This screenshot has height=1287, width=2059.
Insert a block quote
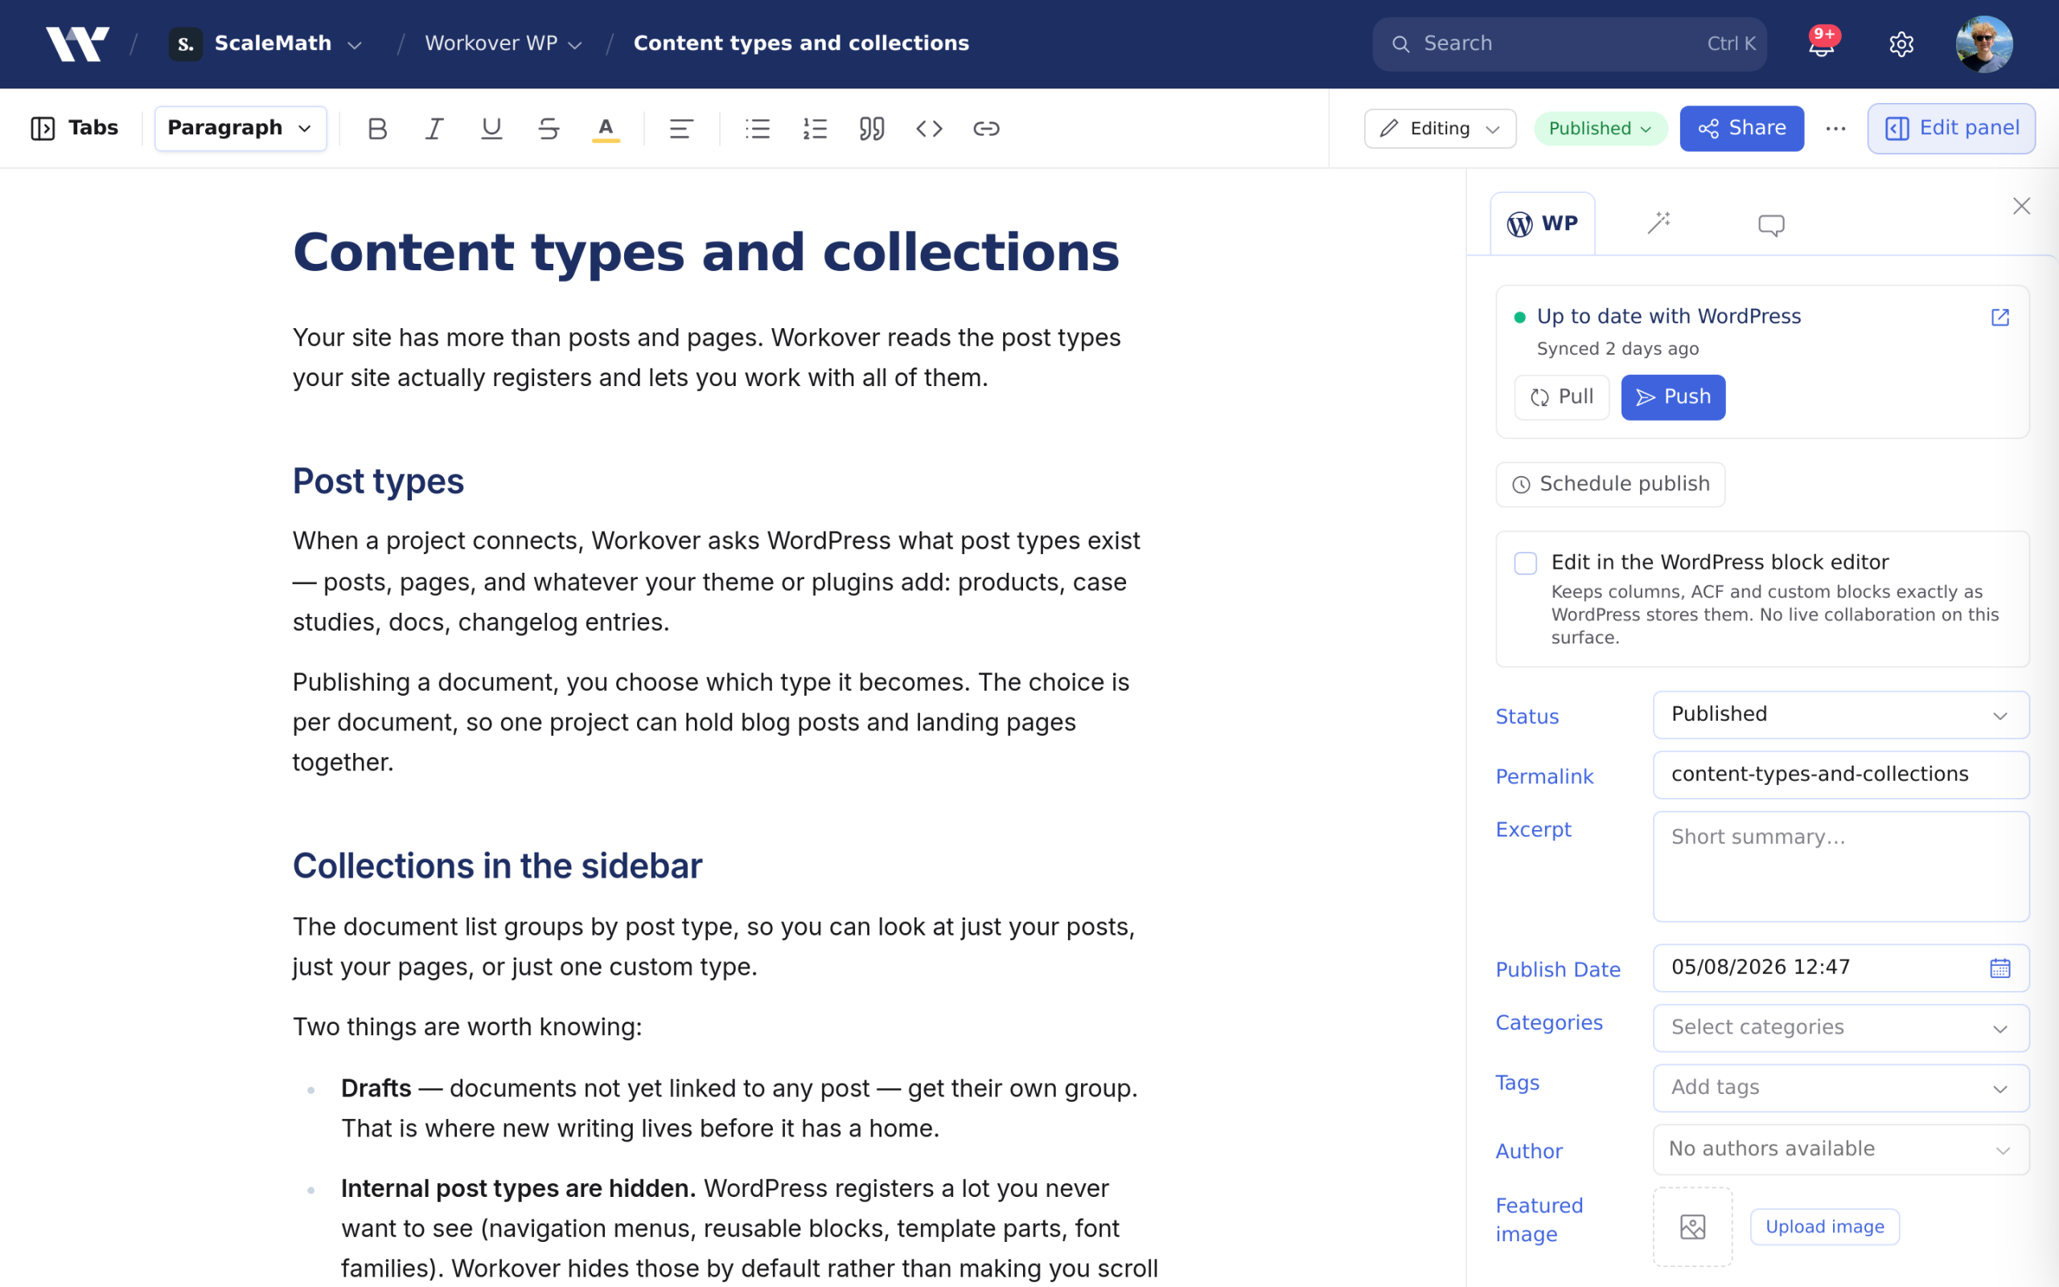pyautogui.click(x=871, y=129)
